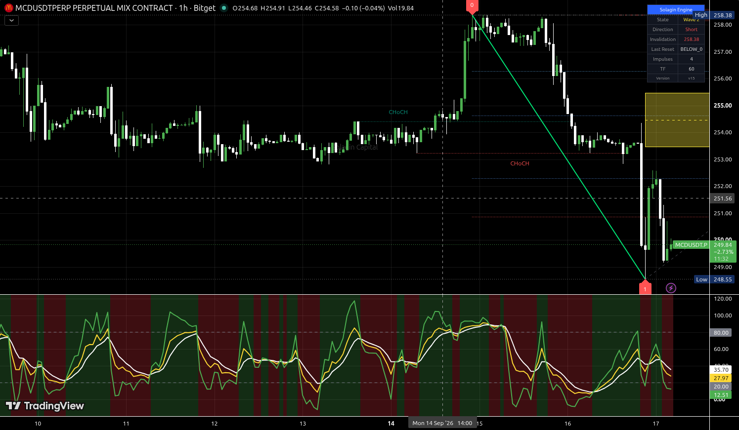Select the green CHoCH label
This screenshot has width=739, height=430.
point(398,112)
